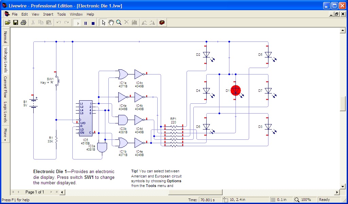Restore the inner document window
This screenshot has width=348, height=204.
coord(337,14)
